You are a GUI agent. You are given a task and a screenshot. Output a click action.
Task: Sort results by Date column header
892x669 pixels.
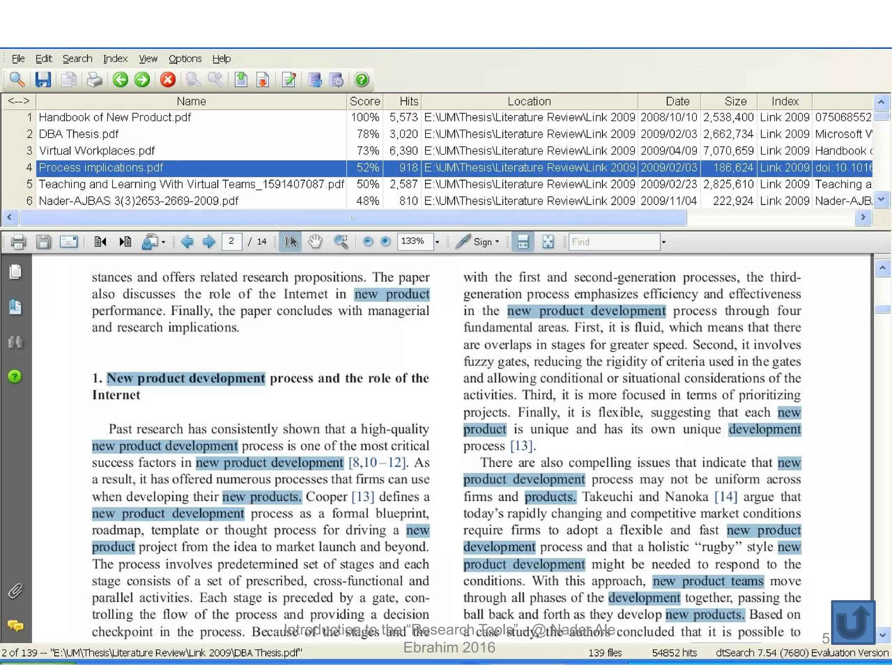coord(669,101)
